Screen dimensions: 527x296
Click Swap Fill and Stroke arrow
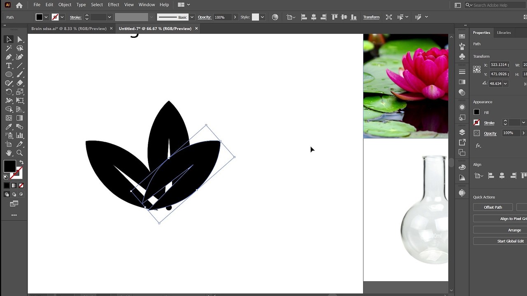(21, 162)
